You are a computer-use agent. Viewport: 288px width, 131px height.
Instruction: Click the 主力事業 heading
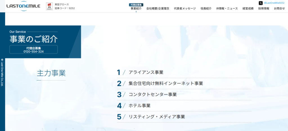[51, 73]
